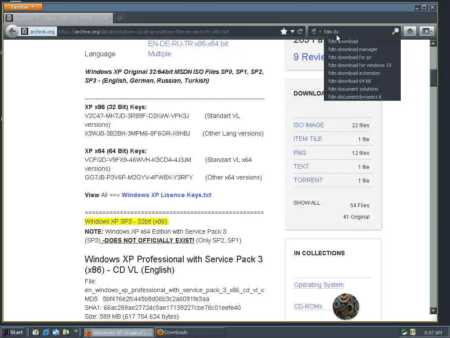Go back with the browser back arrow
The height and width of the screenshot is (338, 450).
[x=12, y=31]
